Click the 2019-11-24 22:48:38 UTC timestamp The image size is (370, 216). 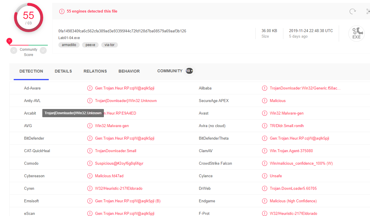coord(311,31)
